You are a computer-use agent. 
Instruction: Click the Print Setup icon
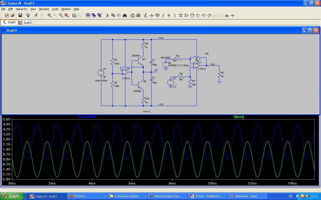132,15
